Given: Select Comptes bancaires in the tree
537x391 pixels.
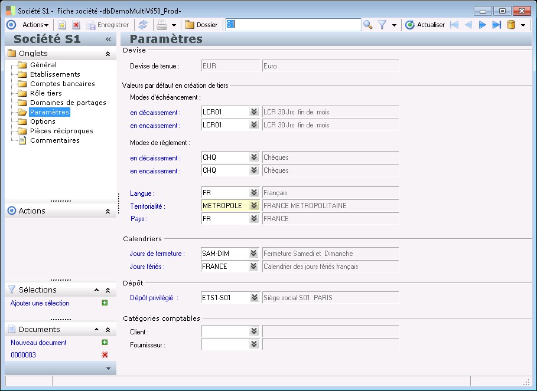Looking at the screenshot, I should [62, 84].
